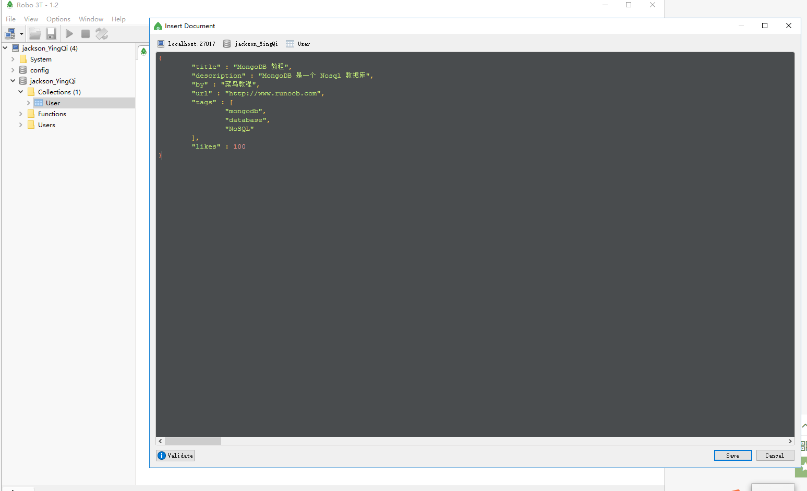Image resolution: width=807 pixels, height=491 pixels.
Task: Click the Save floppy disk icon
Action: point(51,34)
